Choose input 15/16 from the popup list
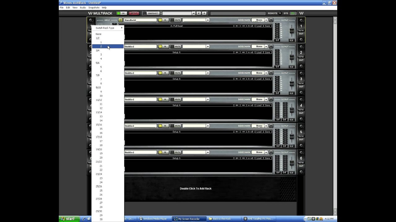The width and height of the screenshot is (396, 222). [x=108, y=125]
